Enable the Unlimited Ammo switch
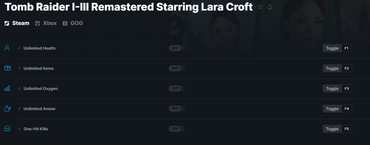370x145 pixels. 177,109
